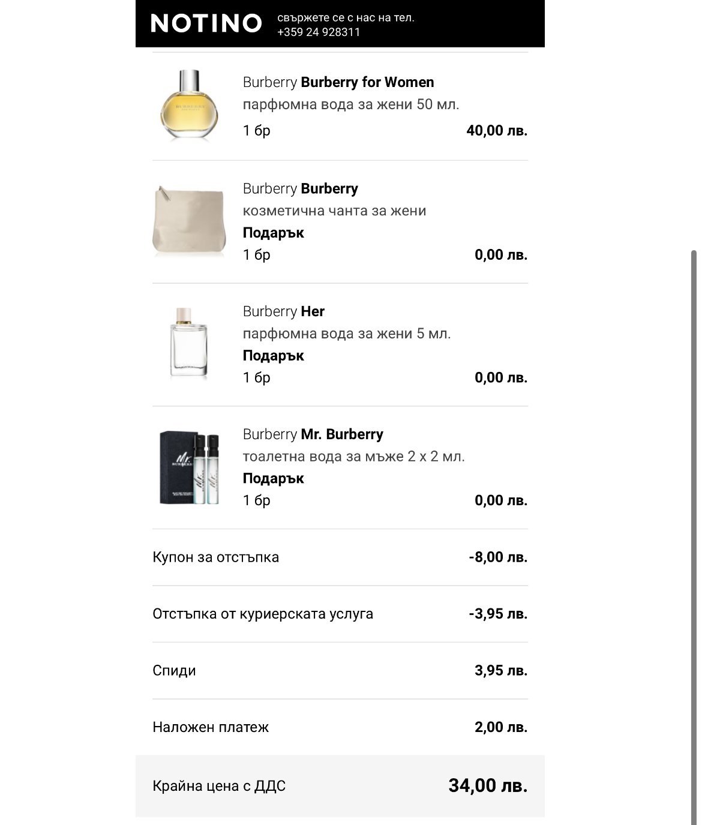
Task: Open the Burberry for Women product title
Action: point(338,82)
